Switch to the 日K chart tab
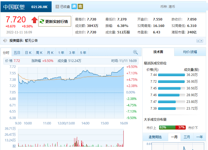The image size is (208, 150). (x=28, y=53)
